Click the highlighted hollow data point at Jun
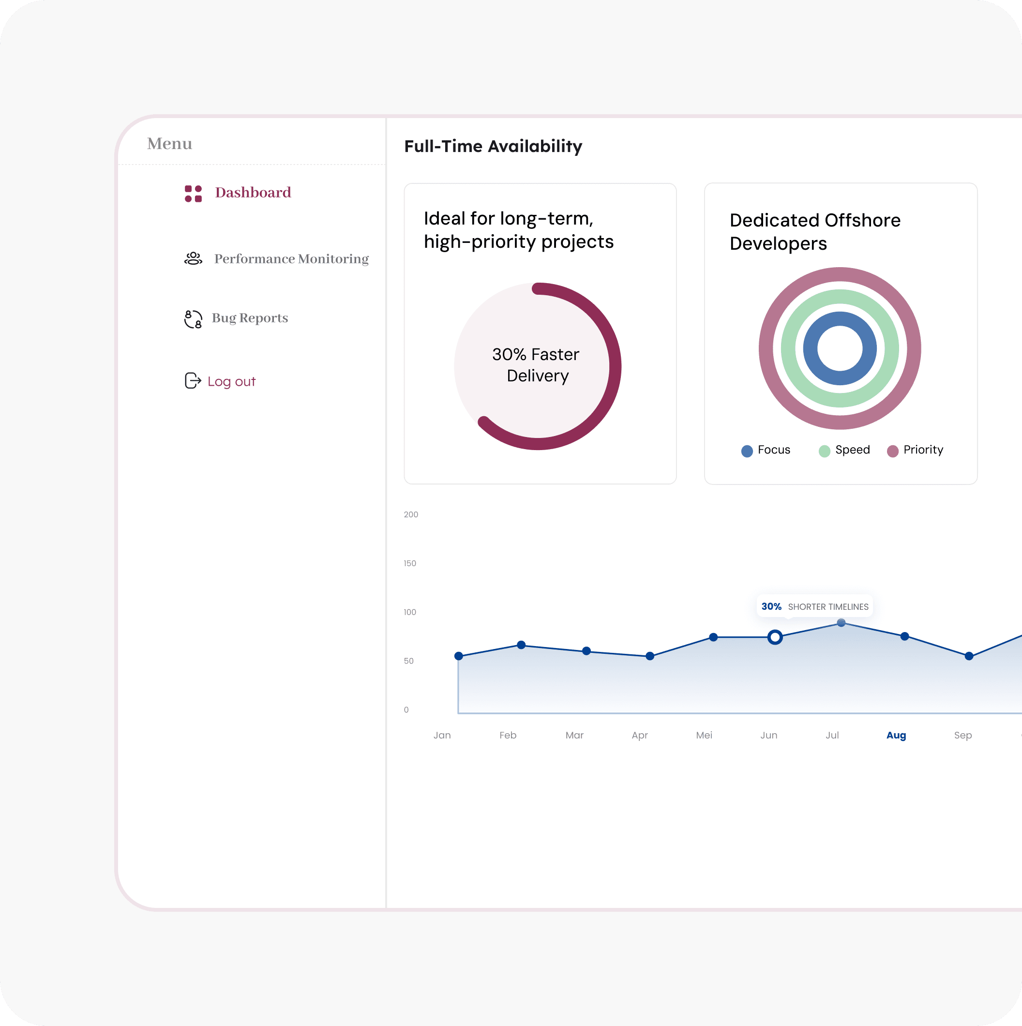Viewport: 1022px width, 1026px height. point(775,637)
